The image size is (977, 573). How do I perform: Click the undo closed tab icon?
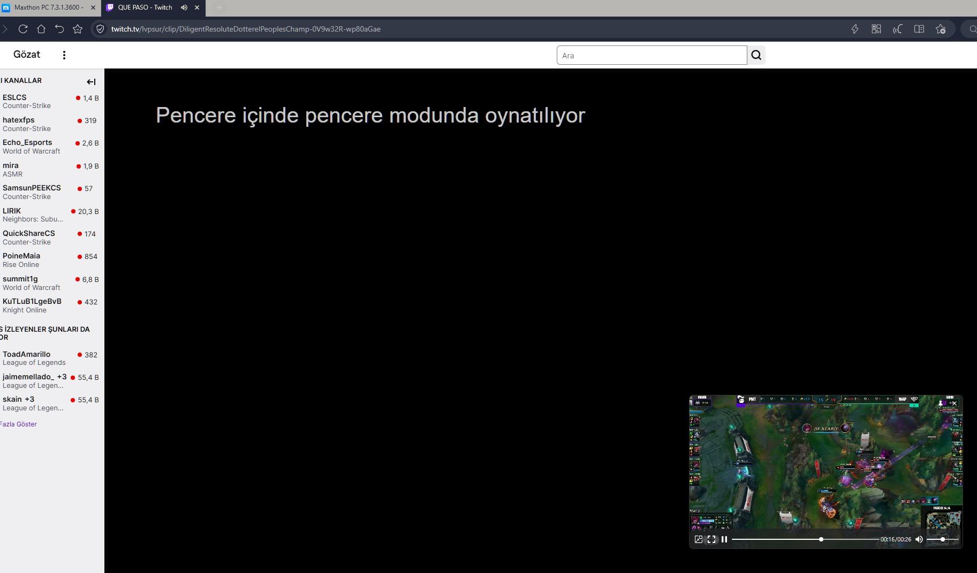pos(59,29)
